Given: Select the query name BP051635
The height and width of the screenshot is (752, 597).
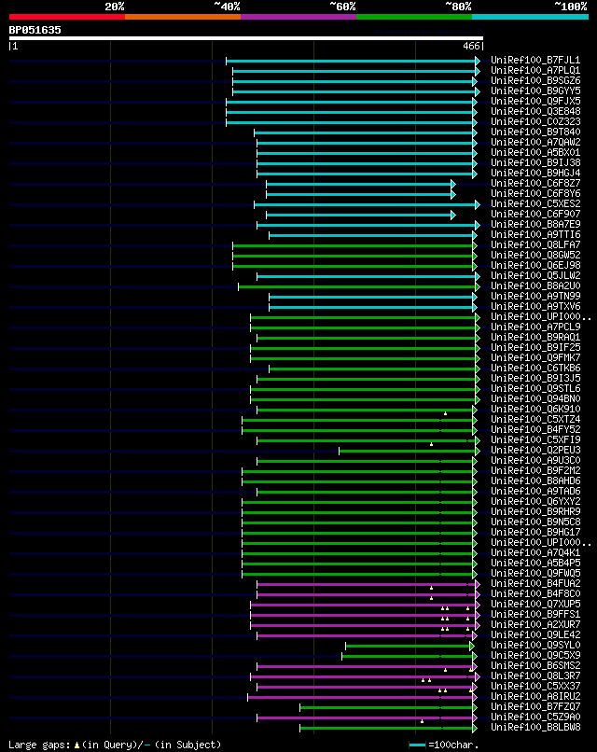Looking at the screenshot, I should (35, 30).
